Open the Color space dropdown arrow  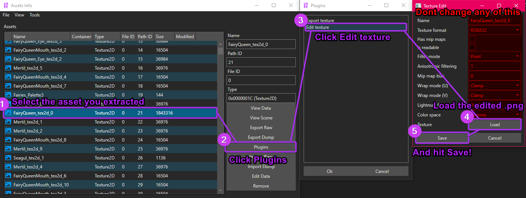pos(518,115)
